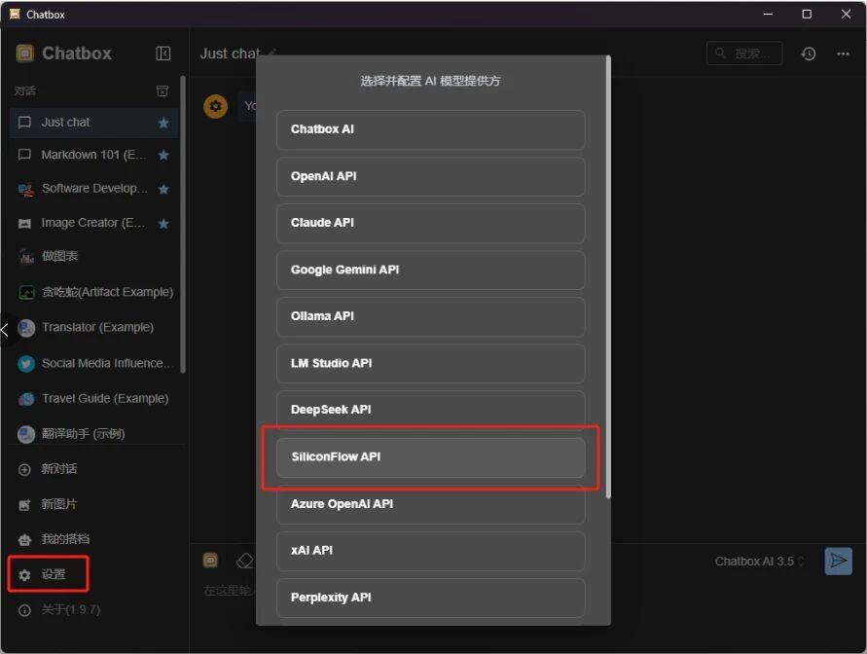Open the chat history clock icon
The width and height of the screenshot is (867, 654).
(x=809, y=54)
